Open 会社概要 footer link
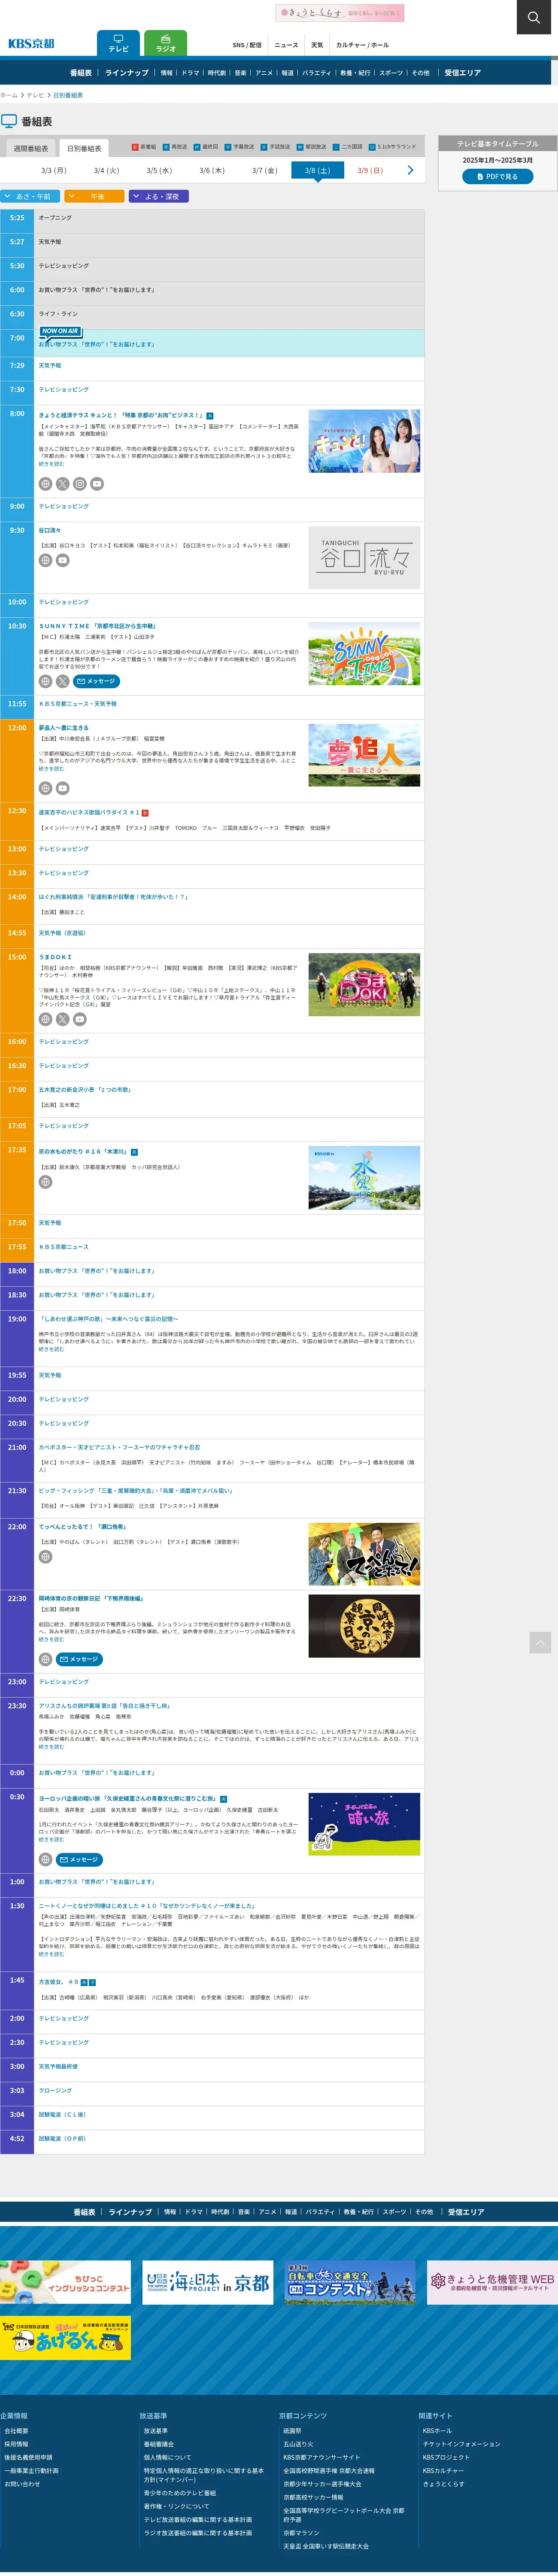The width and height of the screenshot is (558, 2576). point(16,2430)
